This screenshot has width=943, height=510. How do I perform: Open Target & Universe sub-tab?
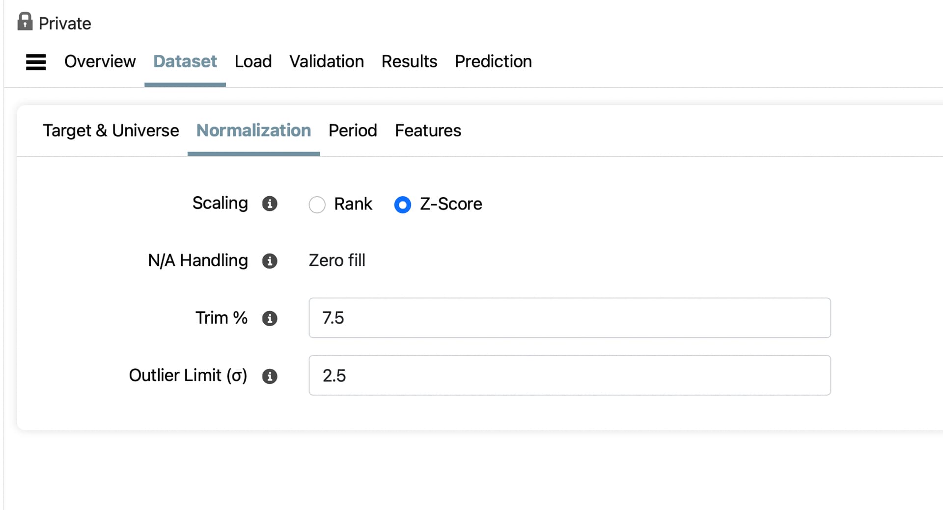(x=111, y=130)
